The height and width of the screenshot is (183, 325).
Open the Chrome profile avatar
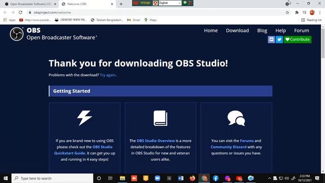(x=312, y=12)
